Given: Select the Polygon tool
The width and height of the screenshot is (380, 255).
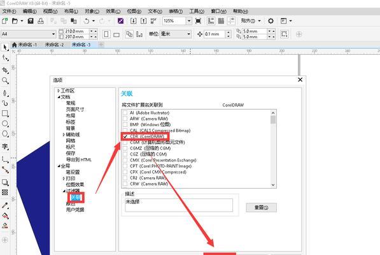Looking at the screenshot, I should 5,134.
